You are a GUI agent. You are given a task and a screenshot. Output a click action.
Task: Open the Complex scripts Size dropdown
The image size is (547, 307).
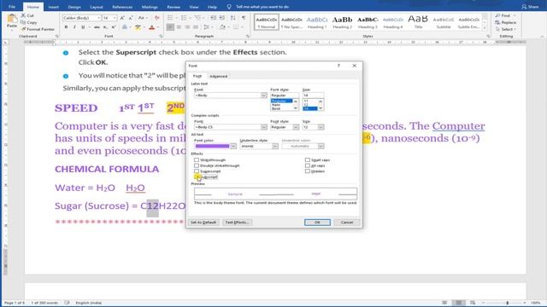tap(321, 127)
